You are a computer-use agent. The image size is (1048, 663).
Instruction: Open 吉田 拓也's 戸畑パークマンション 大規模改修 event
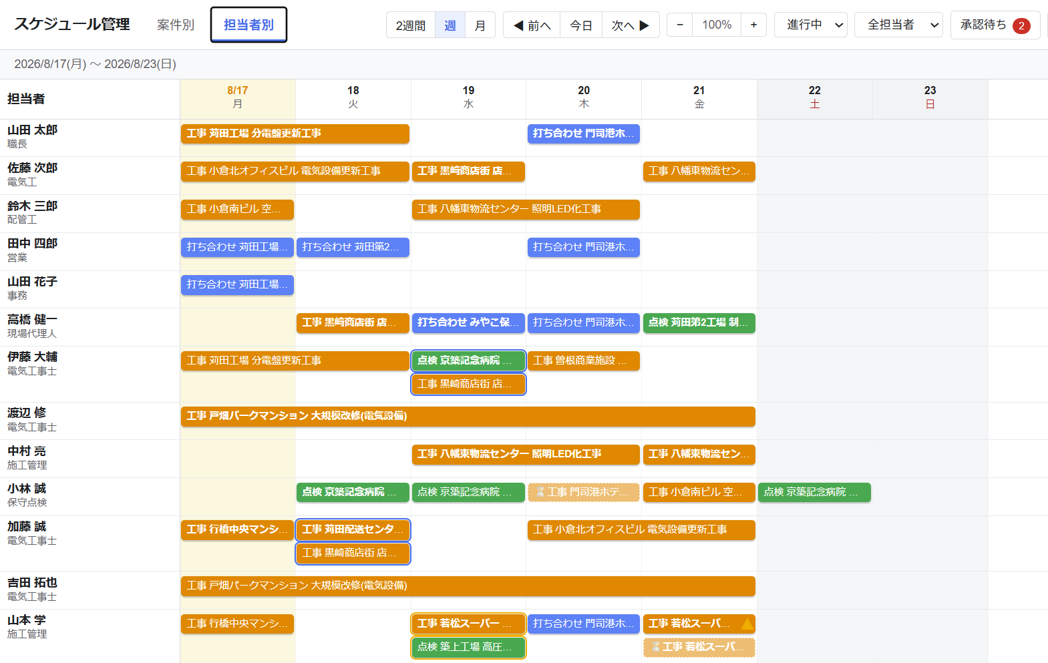coord(468,586)
